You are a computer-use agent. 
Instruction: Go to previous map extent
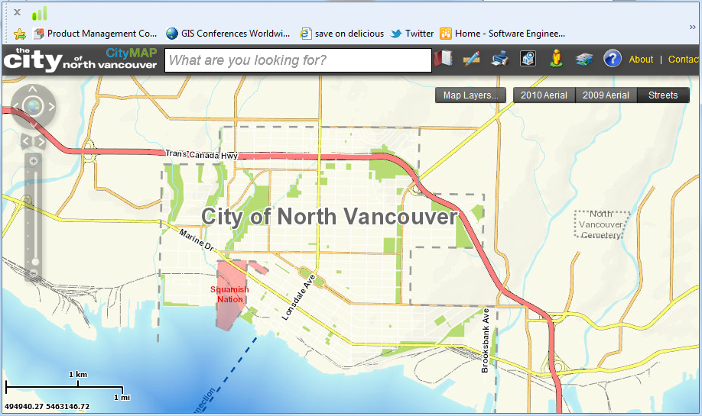tap(26, 142)
